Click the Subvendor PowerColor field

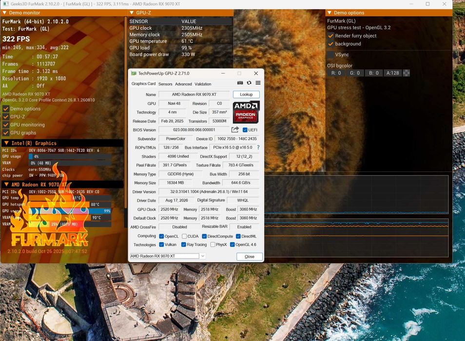[x=175, y=139]
